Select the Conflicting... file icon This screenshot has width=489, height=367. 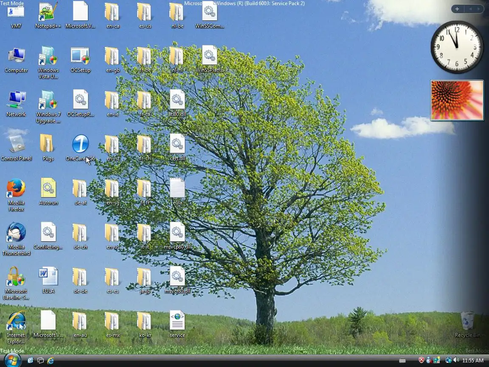click(x=48, y=236)
